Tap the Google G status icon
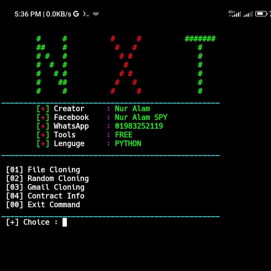The width and height of the screenshot is (271, 271). 76,14
